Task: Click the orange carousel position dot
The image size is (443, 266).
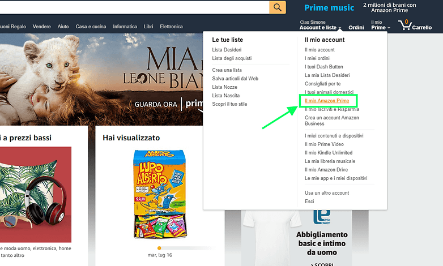Action: 159,248
